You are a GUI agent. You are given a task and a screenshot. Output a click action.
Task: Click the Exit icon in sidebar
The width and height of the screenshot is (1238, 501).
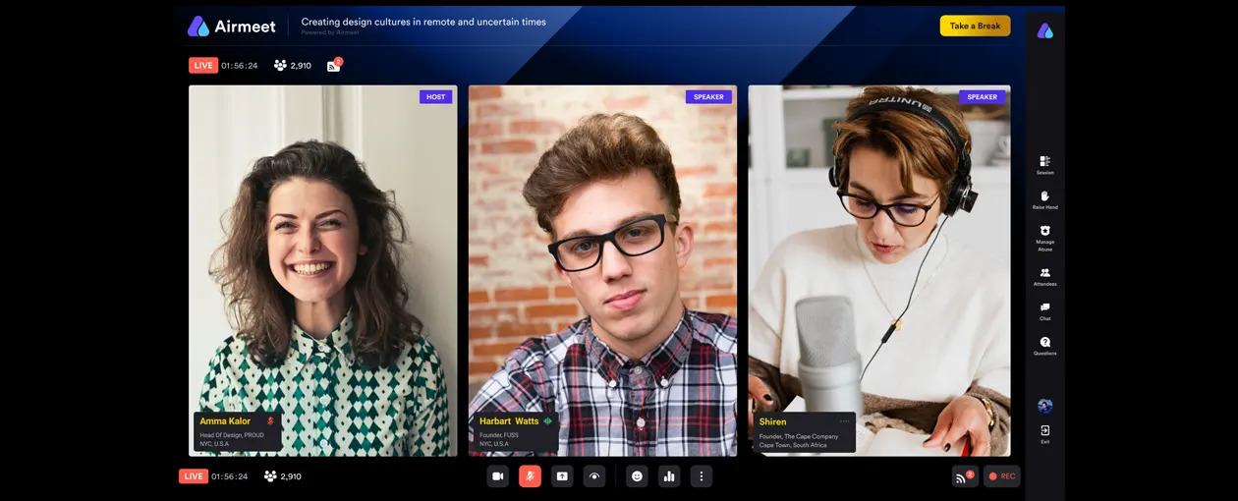click(x=1044, y=433)
